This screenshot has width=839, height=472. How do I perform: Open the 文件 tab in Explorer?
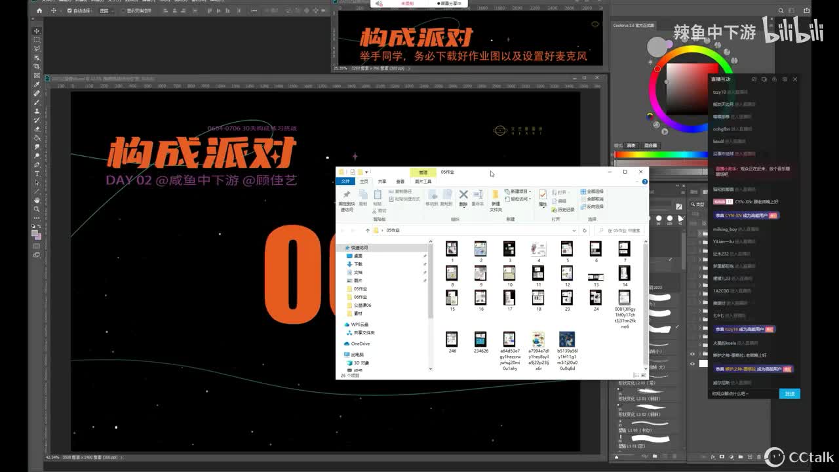345,182
